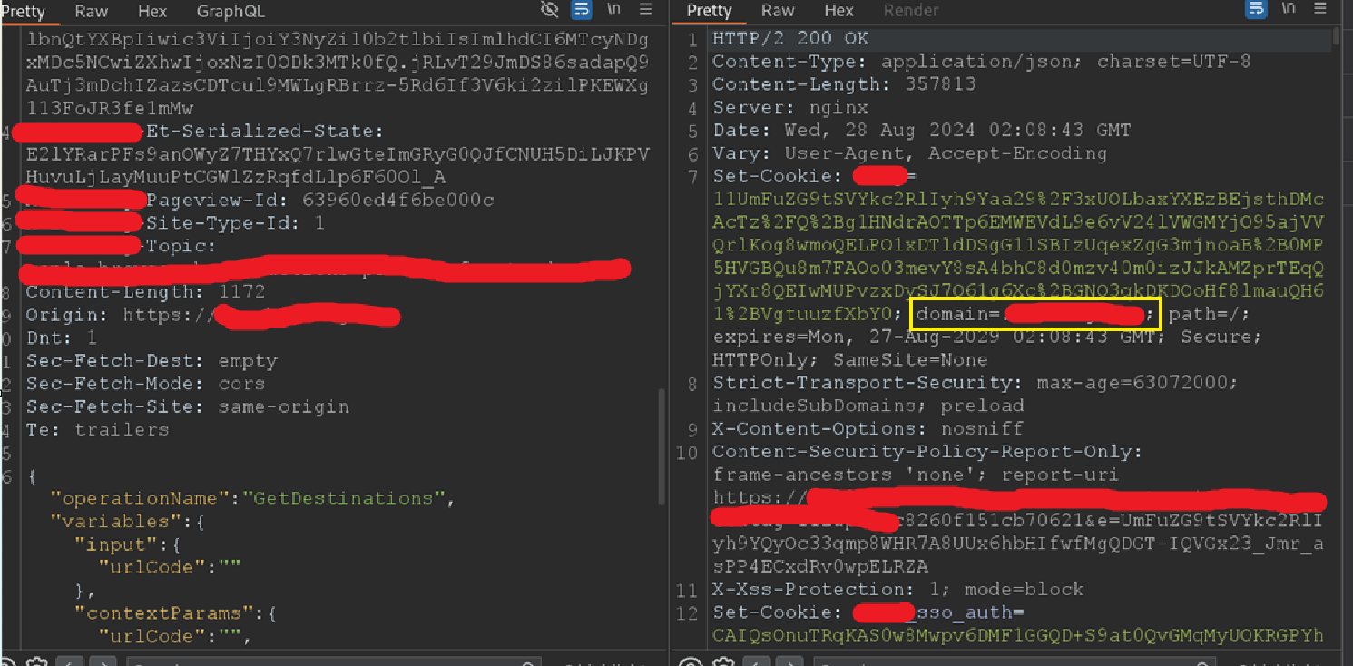Click the "Dnt: 1" request header
The width and height of the screenshot is (1353, 666).
point(61,338)
